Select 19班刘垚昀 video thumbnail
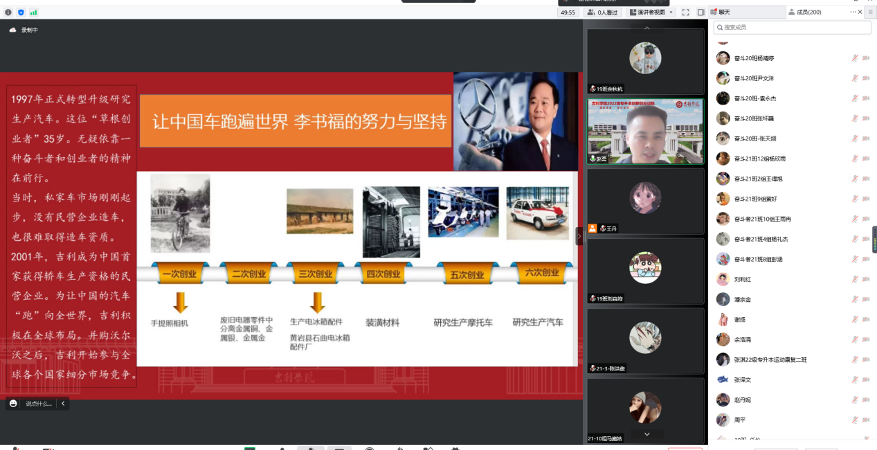 coord(645,271)
